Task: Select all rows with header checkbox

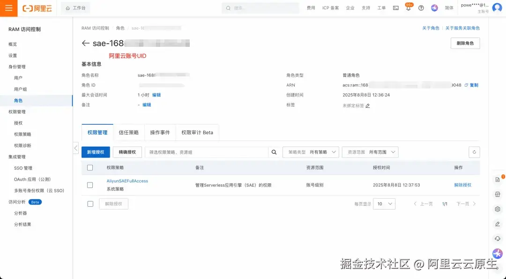Action: (x=90, y=167)
